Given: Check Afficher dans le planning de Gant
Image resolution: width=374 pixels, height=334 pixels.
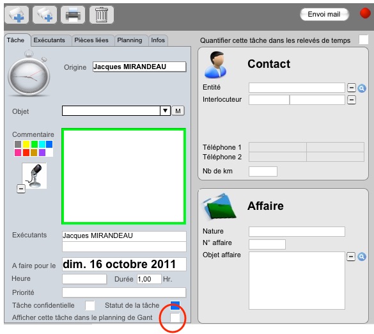Looking at the screenshot, I should click(x=175, y=318).
